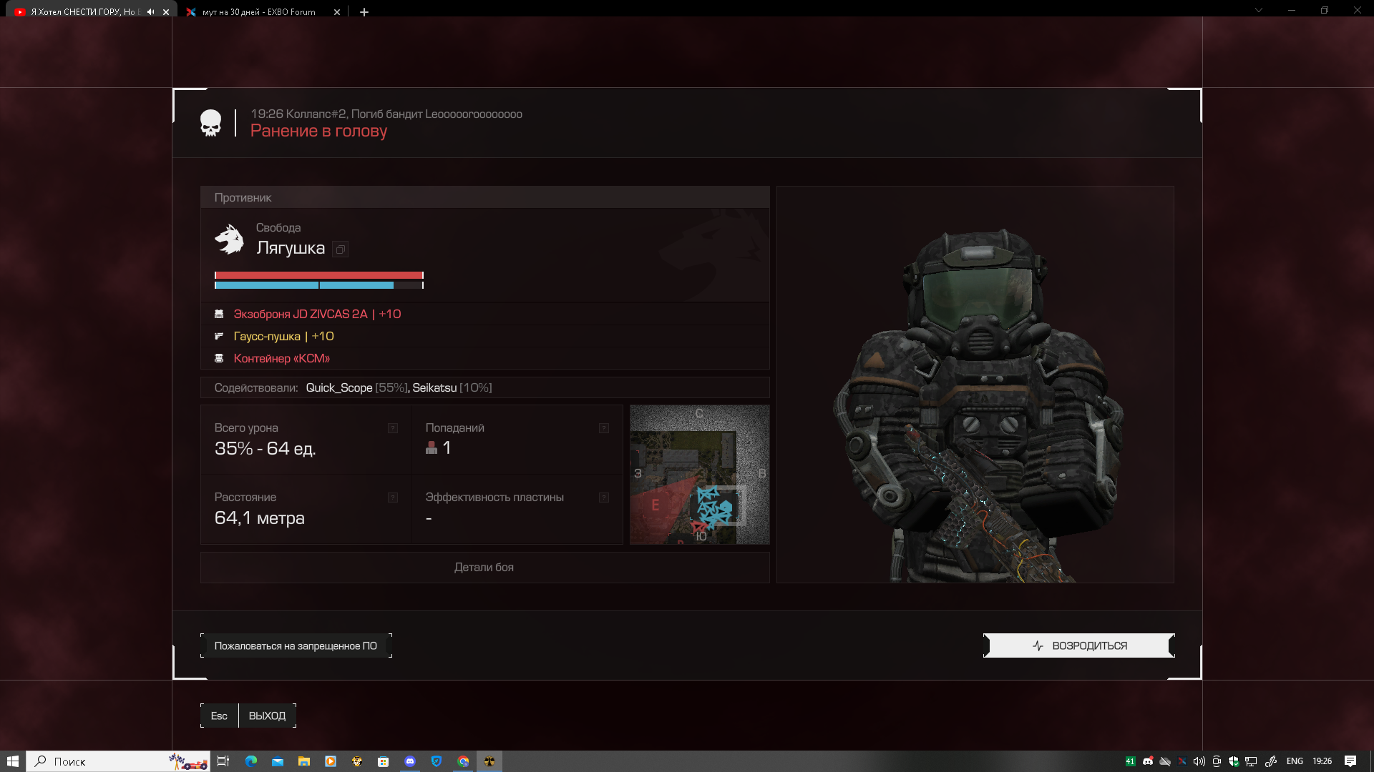Click help icon for Расстояние
The width and height of the screenshot is (1374, 772).
tap(393, 498)
